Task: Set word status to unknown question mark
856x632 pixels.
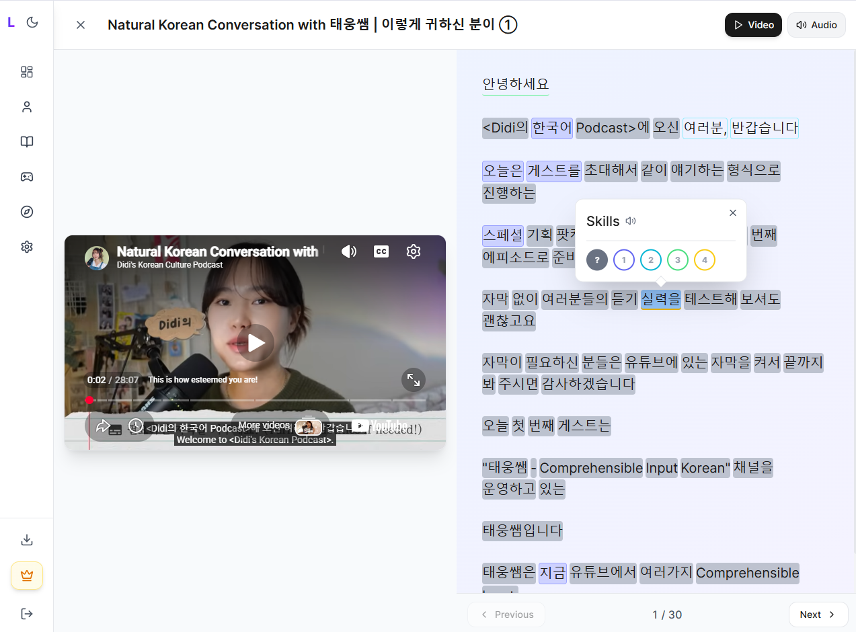Action: point(597,260)
